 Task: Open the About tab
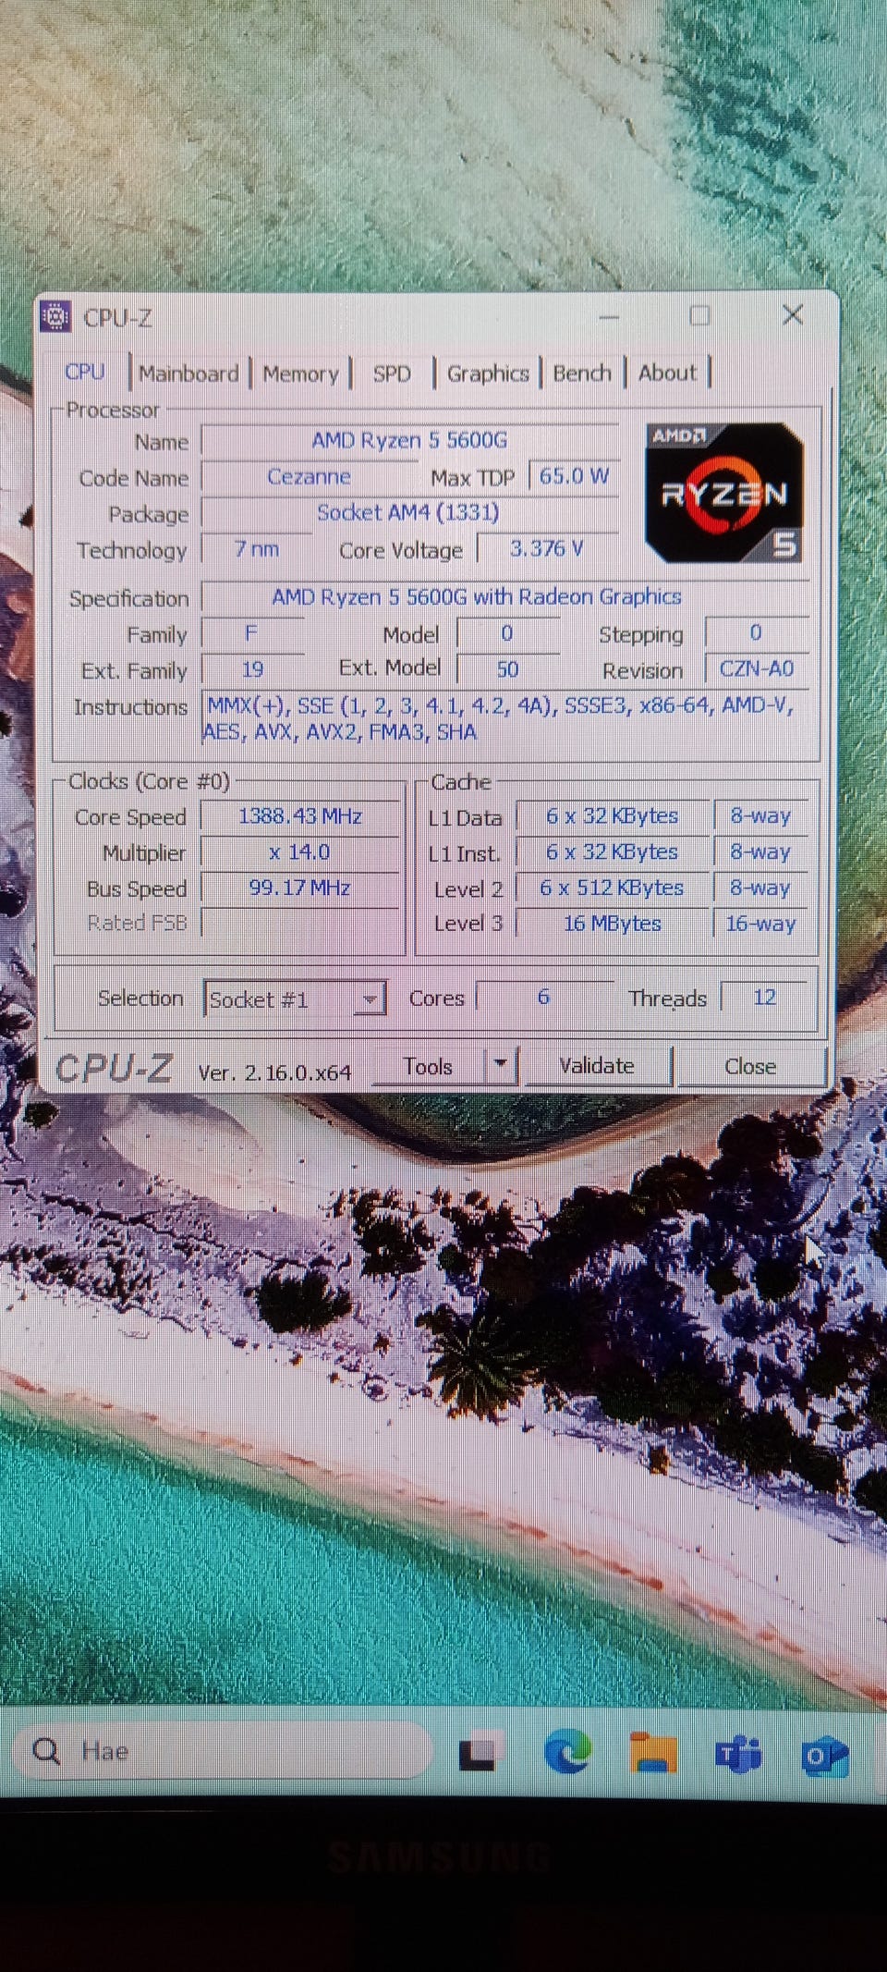point(667,373)
